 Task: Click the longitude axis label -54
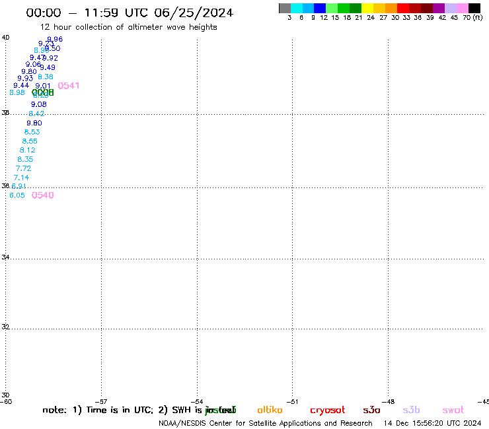(x=197, y=402)
